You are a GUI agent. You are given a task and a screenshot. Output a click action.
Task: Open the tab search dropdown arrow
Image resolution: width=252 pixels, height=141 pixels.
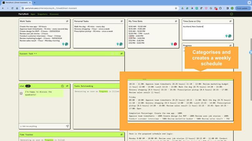point(249,2)
